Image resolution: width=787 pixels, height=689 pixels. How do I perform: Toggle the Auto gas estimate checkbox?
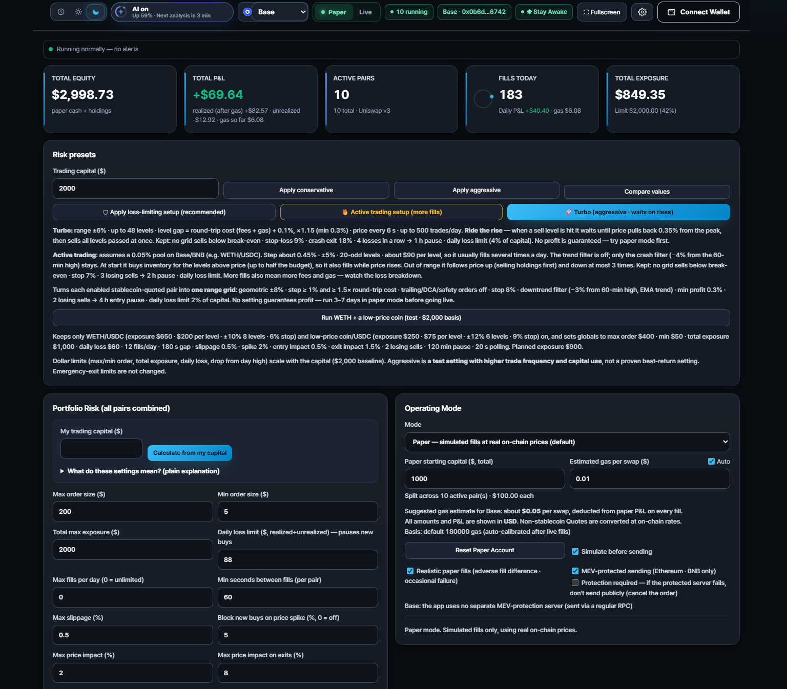click(x=711, y=462)
